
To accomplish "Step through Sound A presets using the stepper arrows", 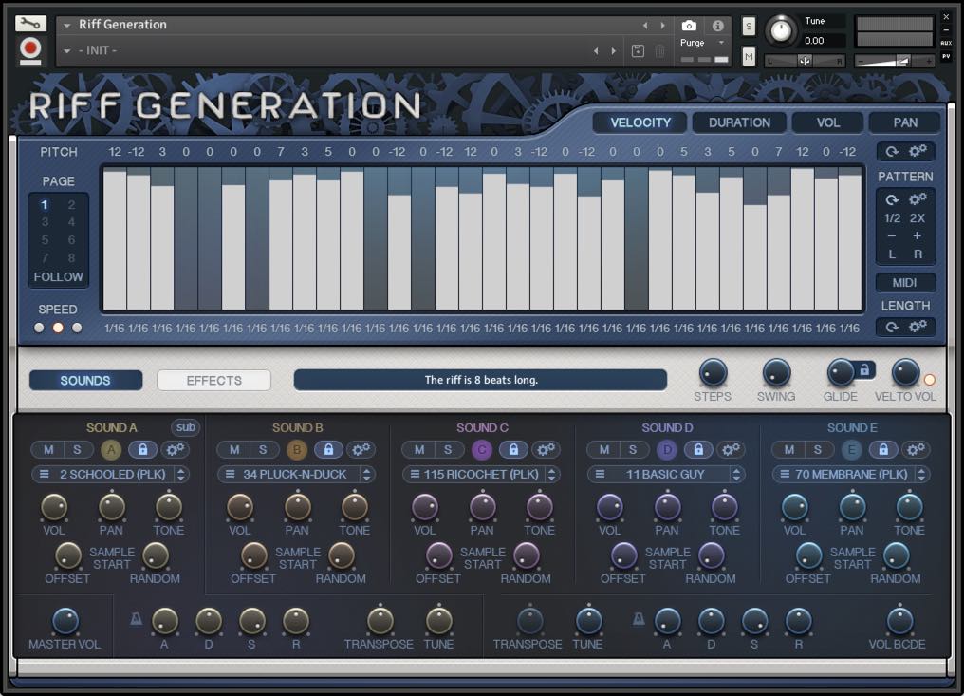I will [x=181, y=475].
